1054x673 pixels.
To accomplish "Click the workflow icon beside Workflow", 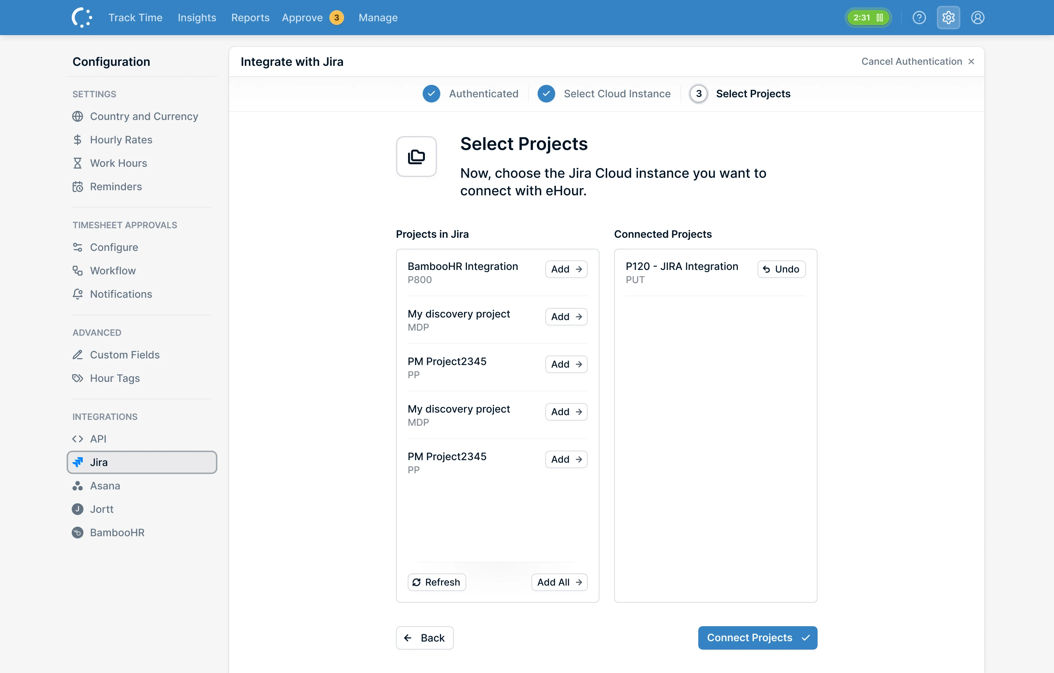I will pyautogui.click(x=78, y=270).
